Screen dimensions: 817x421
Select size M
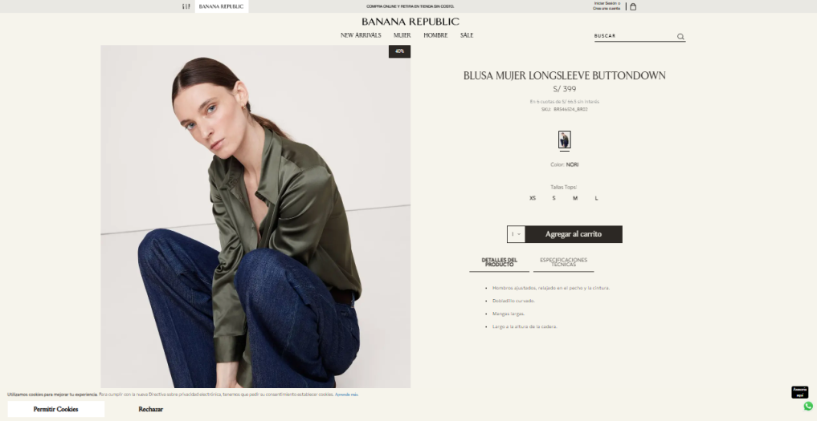(575, 198)
